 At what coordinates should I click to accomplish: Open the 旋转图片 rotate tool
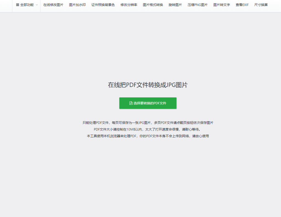(x=175, y=5)
